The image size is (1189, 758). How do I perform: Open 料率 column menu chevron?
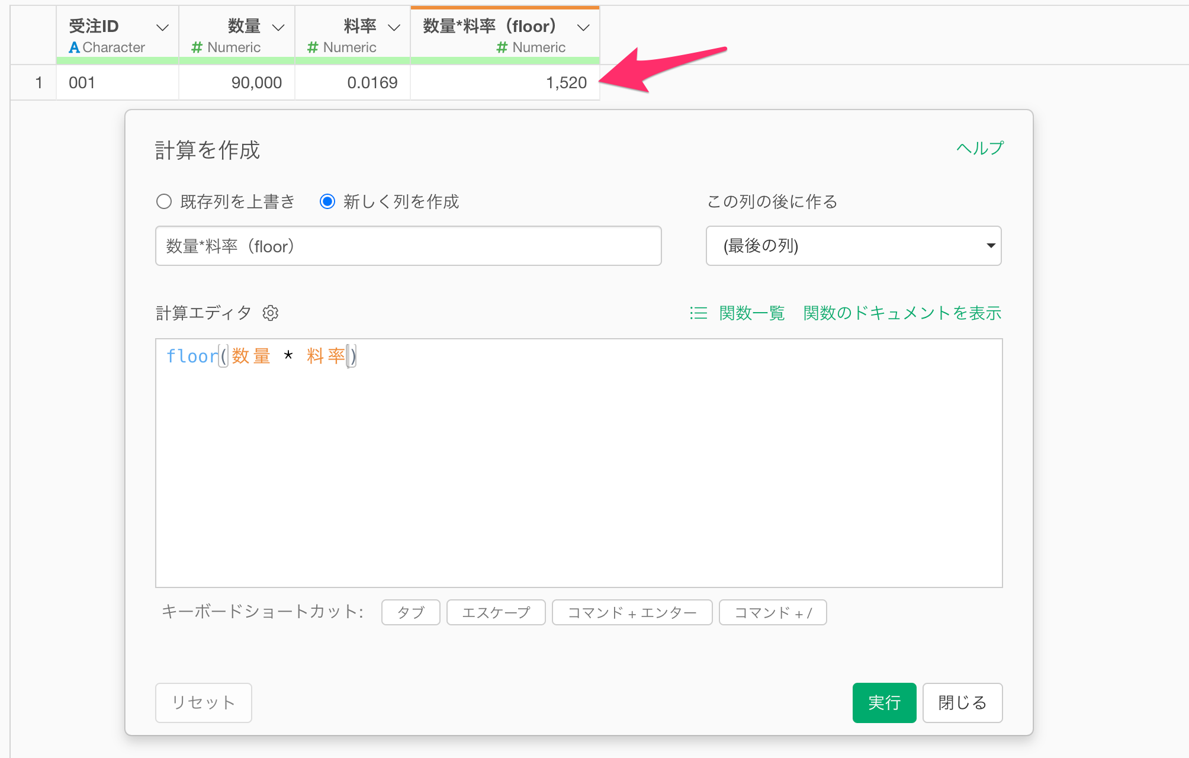point(394,27)
